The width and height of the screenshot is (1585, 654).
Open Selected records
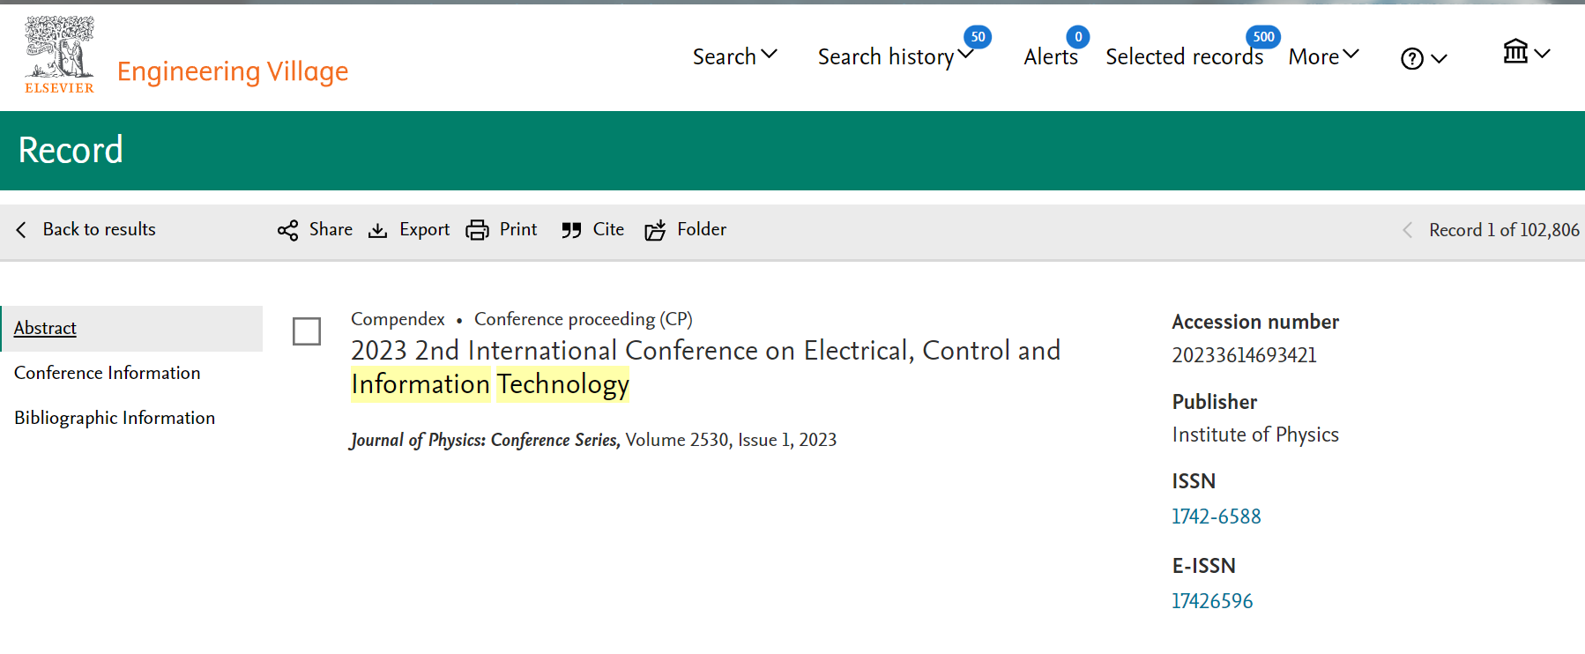tap(1184, 56)
